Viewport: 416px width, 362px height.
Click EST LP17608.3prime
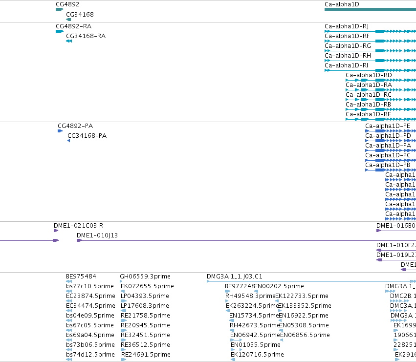(x=145, y=306)
